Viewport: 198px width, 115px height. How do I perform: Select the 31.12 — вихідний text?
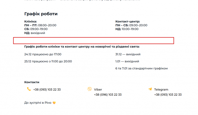pyautogui.click(x=128, y=54)
